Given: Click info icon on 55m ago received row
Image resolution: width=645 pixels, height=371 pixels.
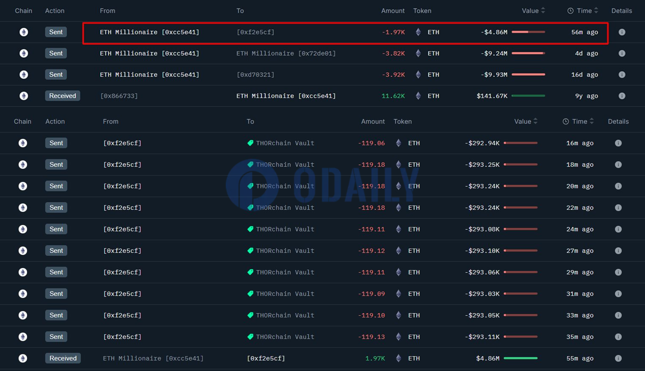Looking at the screenshot, I should tap(618, 358).
